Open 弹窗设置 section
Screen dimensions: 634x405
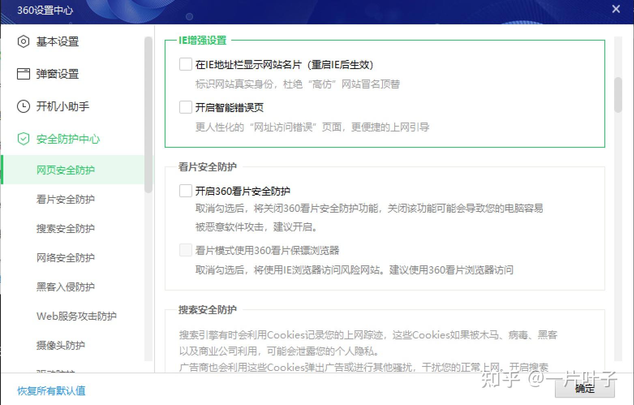(x=57, y=74)
